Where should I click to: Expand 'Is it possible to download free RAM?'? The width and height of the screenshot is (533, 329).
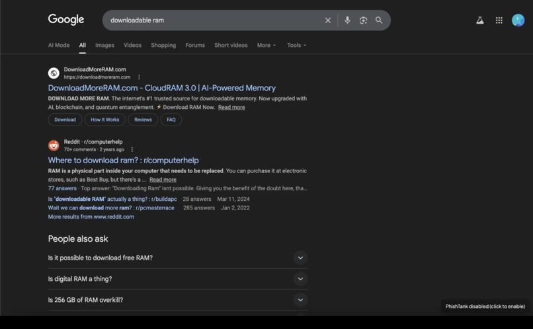[x=178, y=258]
